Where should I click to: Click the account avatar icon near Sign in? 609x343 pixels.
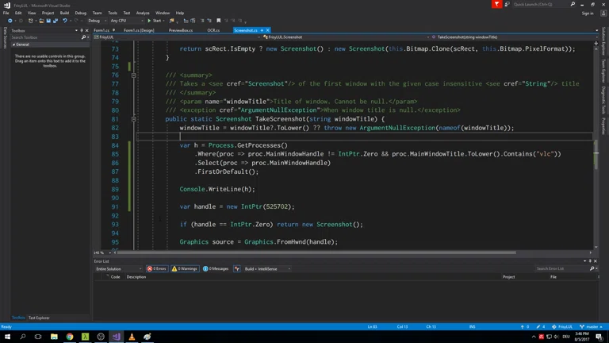(x=603, y=13)
